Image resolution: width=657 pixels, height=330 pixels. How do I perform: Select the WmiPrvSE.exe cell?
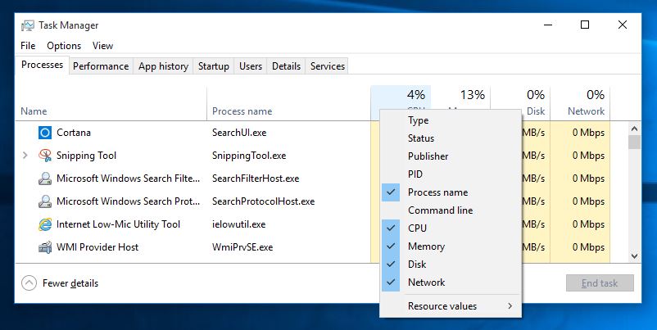[242, 247]
